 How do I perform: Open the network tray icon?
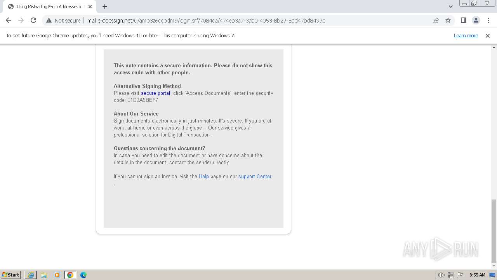451,275
